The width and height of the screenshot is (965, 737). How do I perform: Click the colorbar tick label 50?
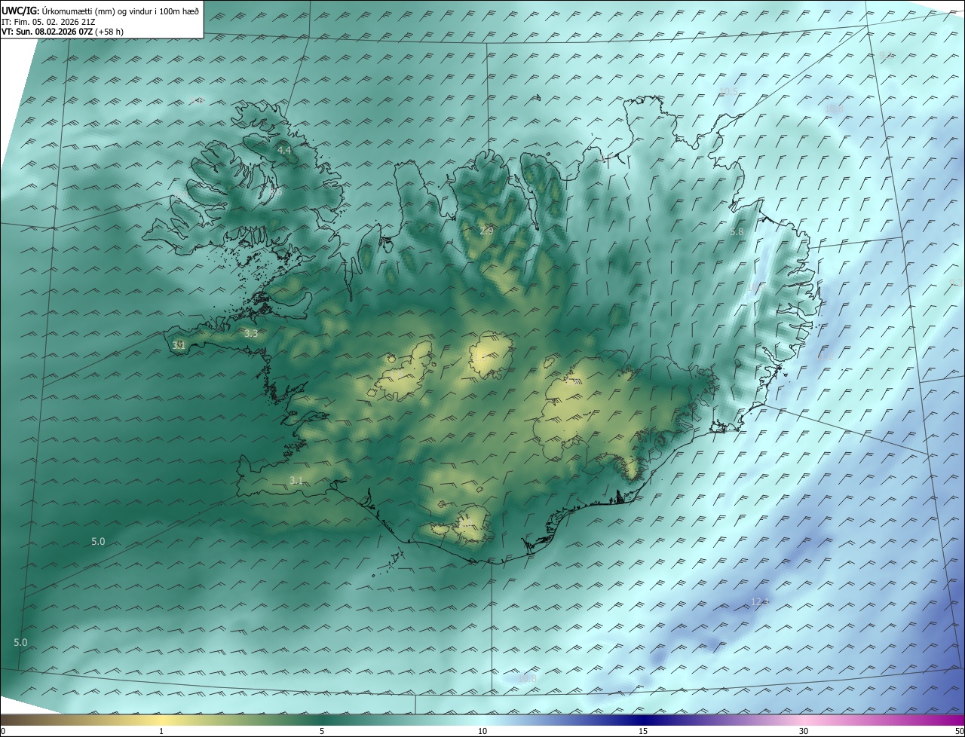coord(959,731)
